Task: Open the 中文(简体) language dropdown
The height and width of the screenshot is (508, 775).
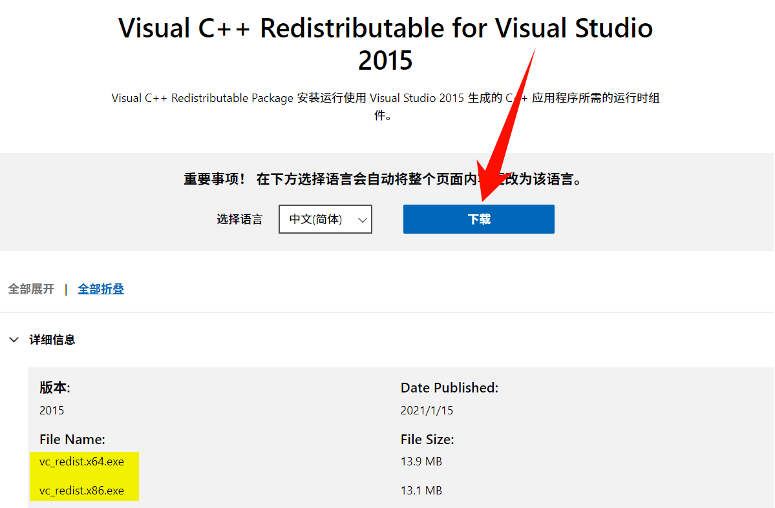Action: click(324, 219)
